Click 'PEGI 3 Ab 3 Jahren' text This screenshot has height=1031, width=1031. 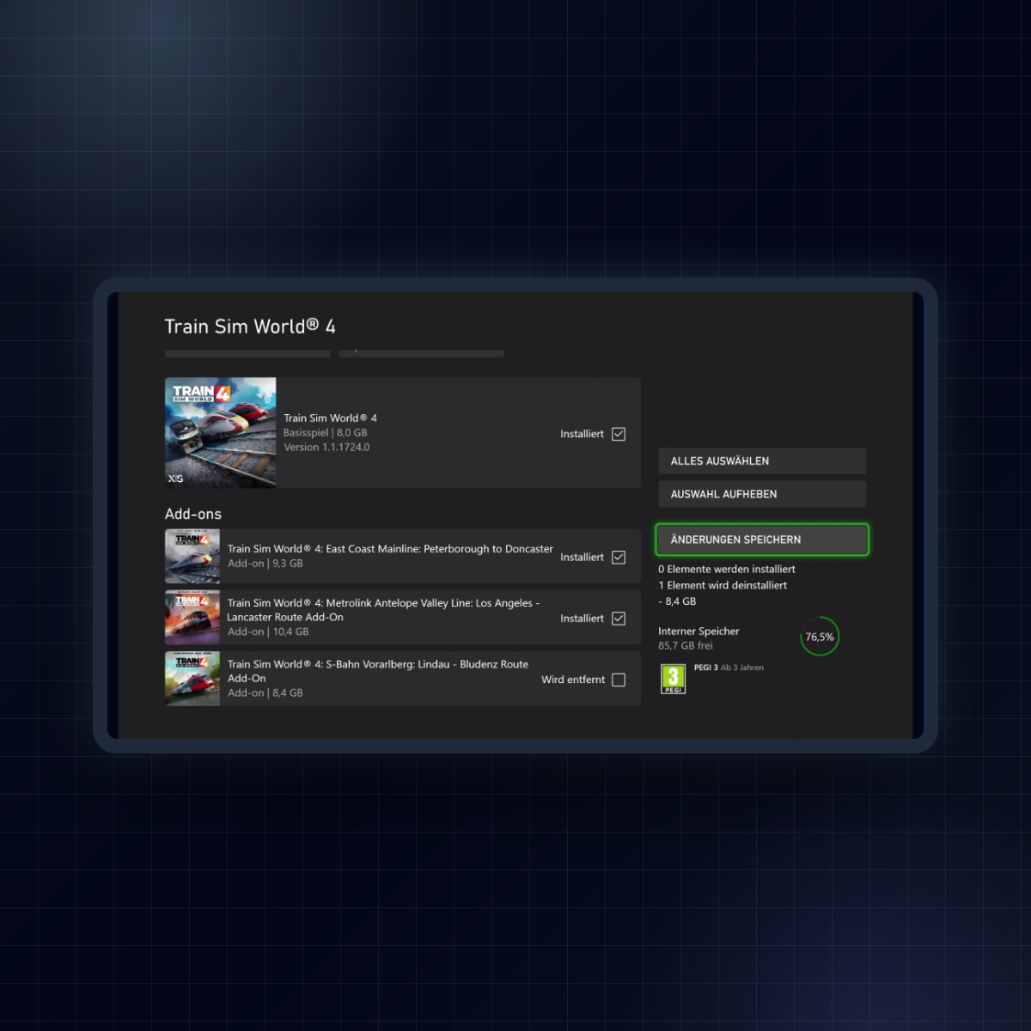click(729, 668)
